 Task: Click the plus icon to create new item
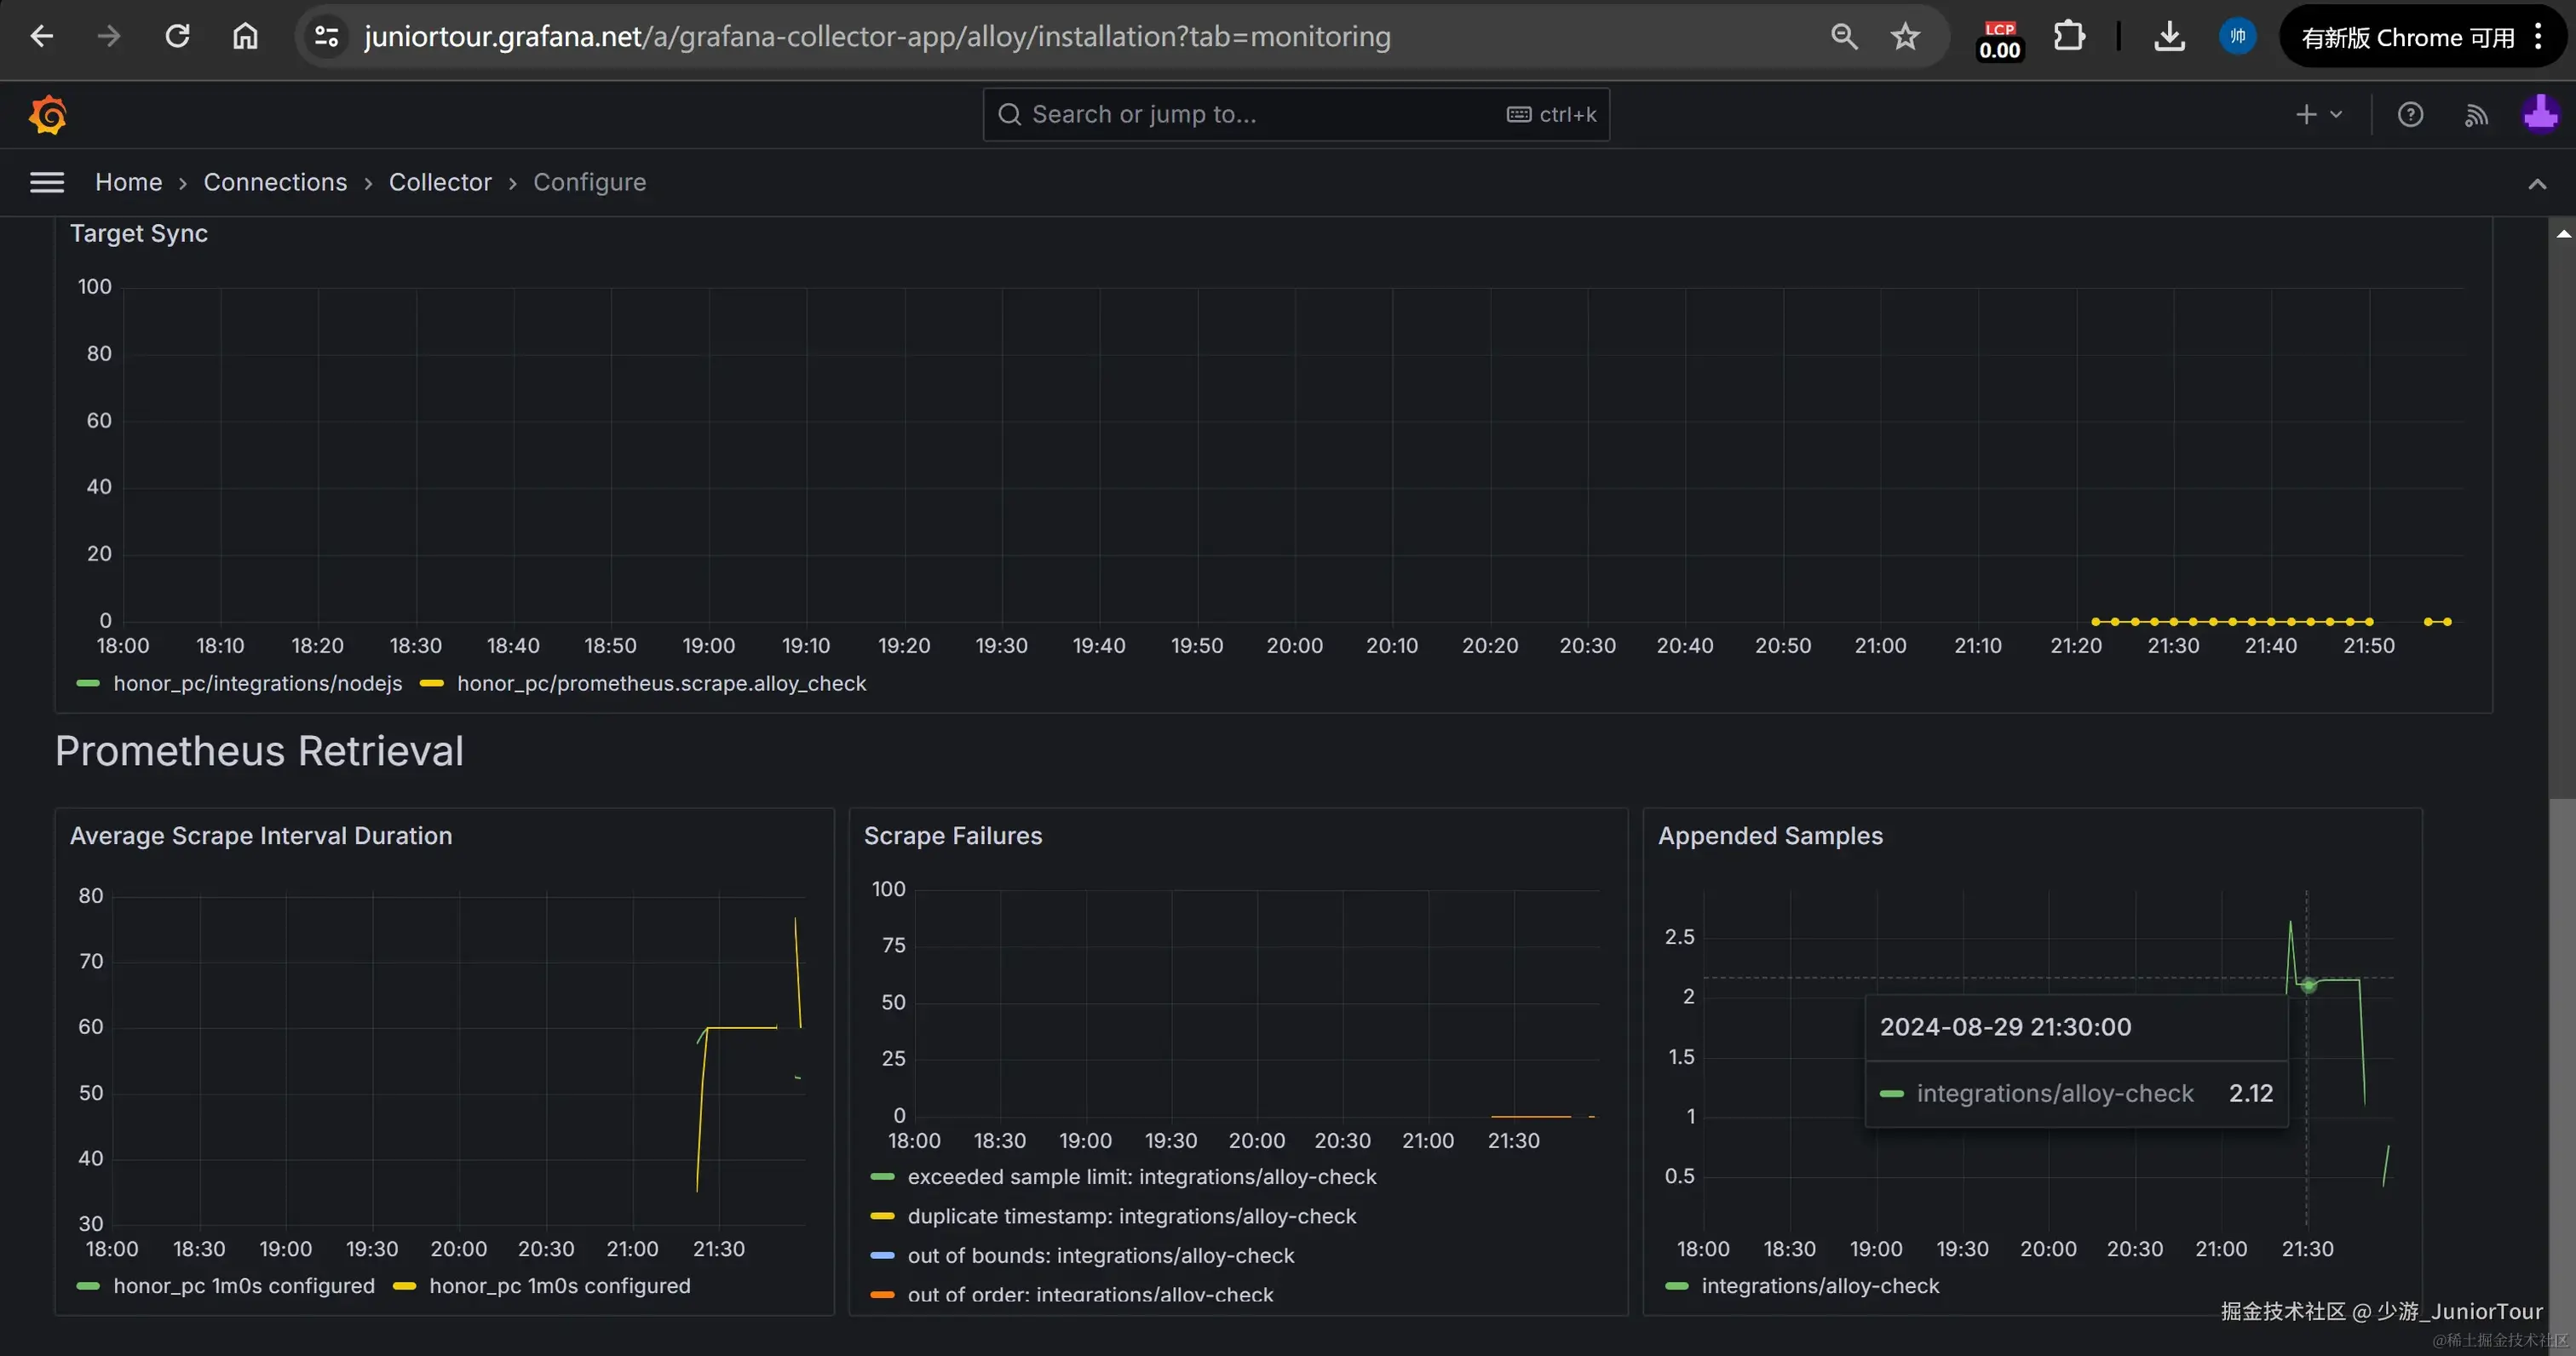pos(2307,114)
